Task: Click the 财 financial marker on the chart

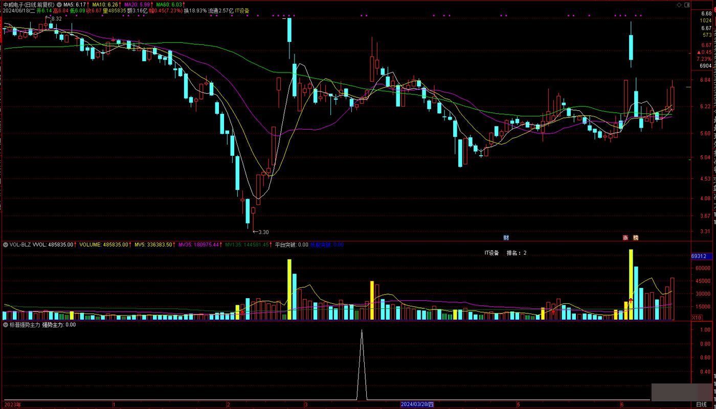Action: (x=506, y=237)
